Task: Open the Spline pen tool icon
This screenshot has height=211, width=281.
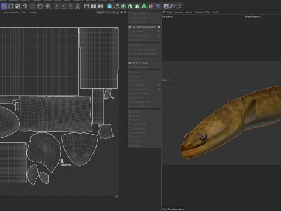Action: click(116, 6)
